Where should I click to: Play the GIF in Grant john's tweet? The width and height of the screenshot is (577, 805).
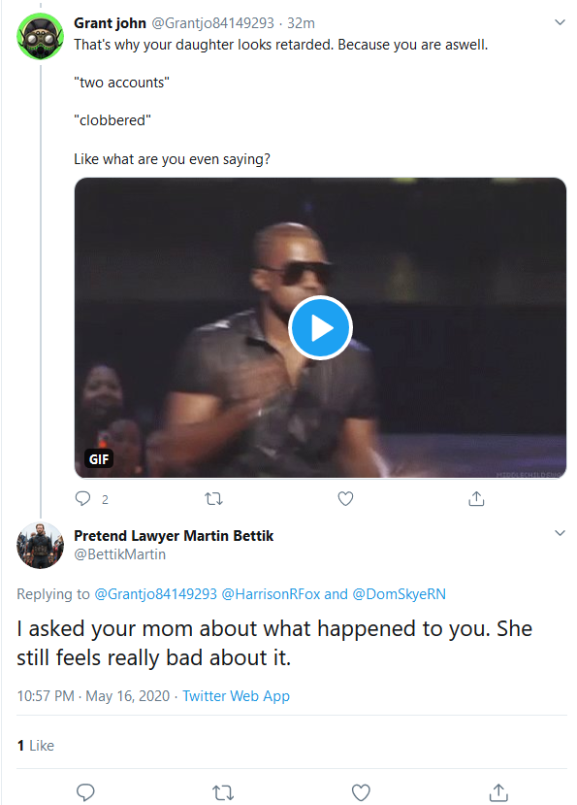(x=320, y=327)
